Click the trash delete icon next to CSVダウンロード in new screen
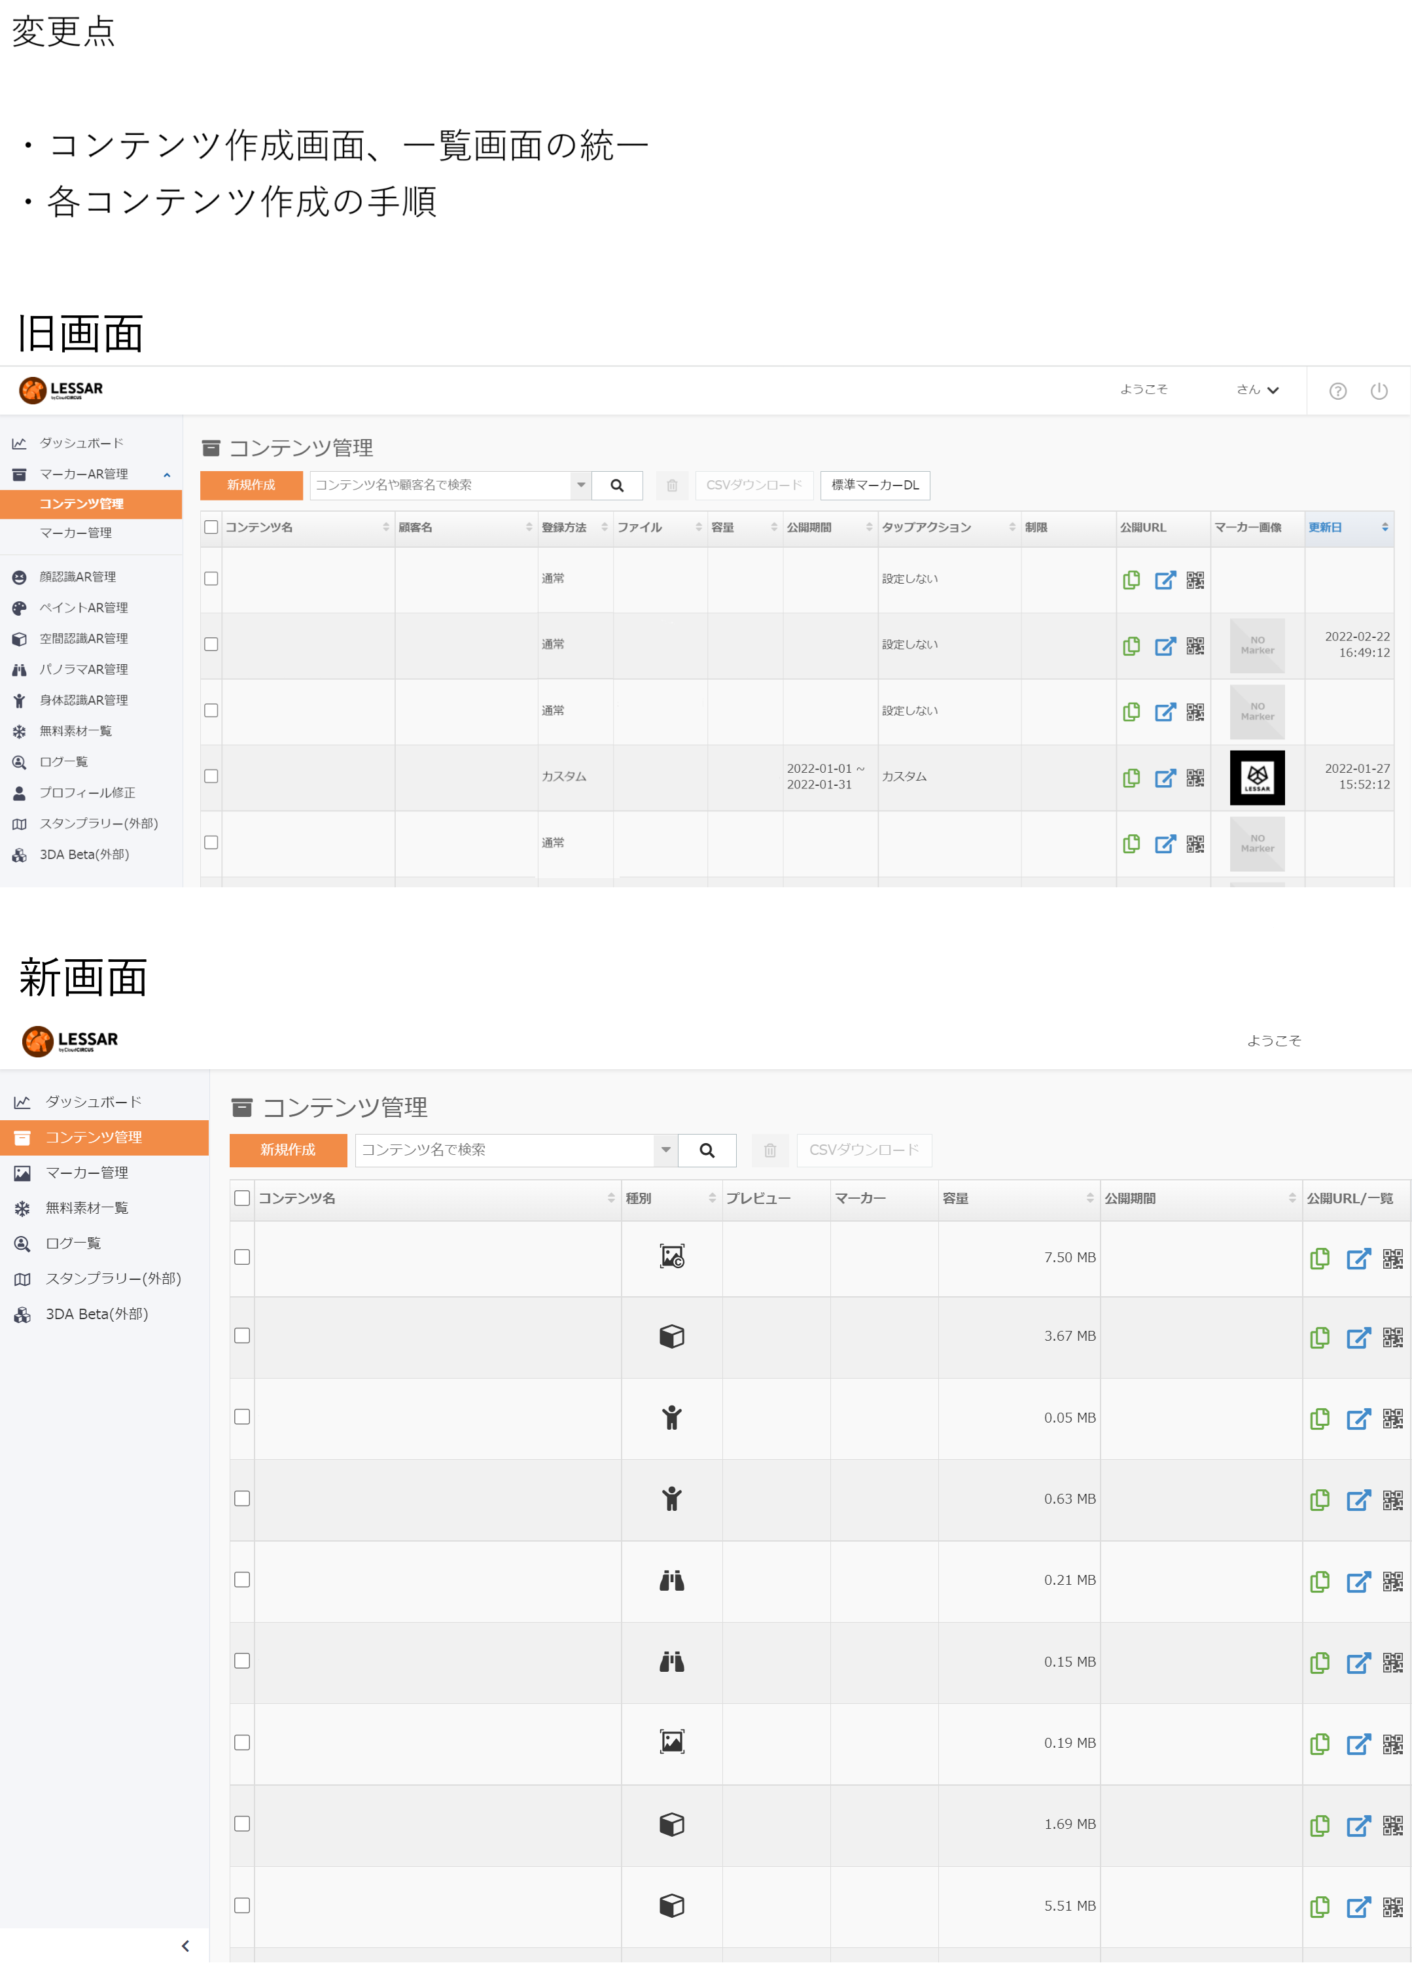The height and width of the screenshot is (1963, 1412). click(x=769, y=1150)
